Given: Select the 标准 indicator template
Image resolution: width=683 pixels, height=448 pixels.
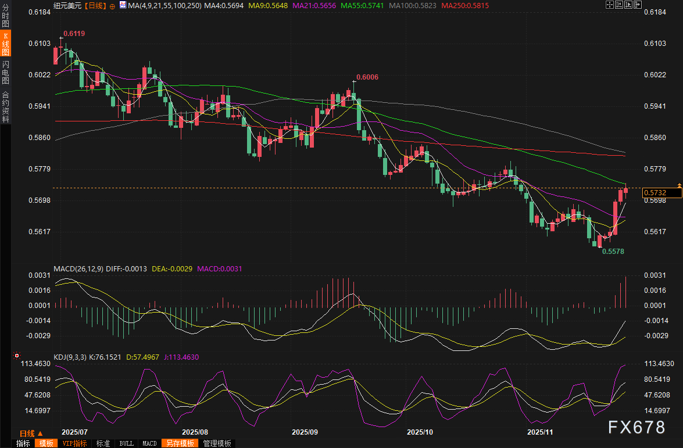Looking at the screenshot, I should 103,443.
